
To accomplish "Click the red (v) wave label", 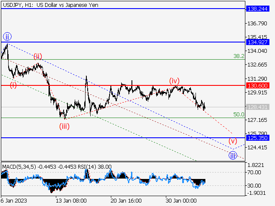I will pos(233,141).
